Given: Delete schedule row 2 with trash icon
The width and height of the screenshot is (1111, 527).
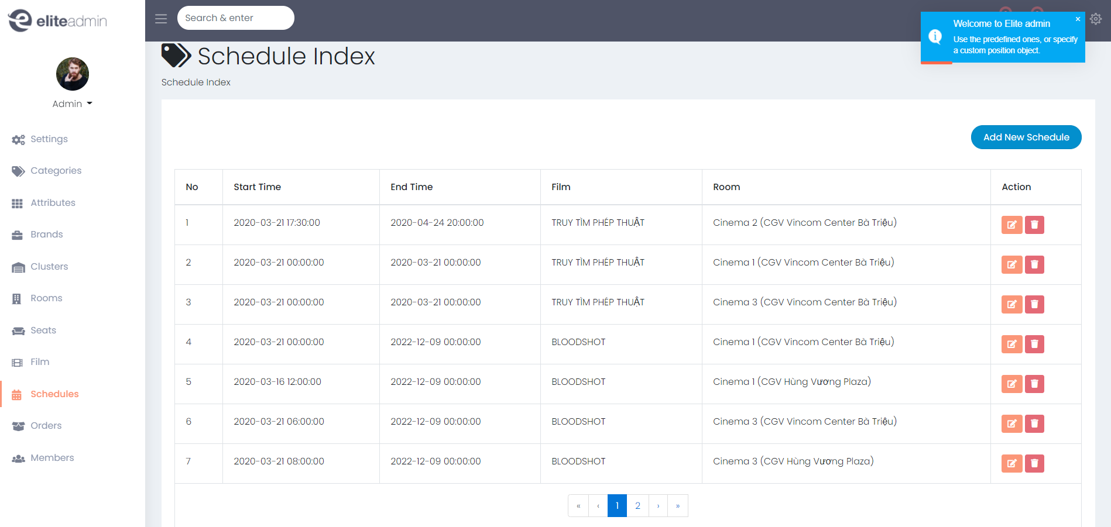Looking at the screenshot, I should 1034,264.
